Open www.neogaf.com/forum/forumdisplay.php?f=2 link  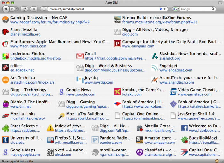50,22
